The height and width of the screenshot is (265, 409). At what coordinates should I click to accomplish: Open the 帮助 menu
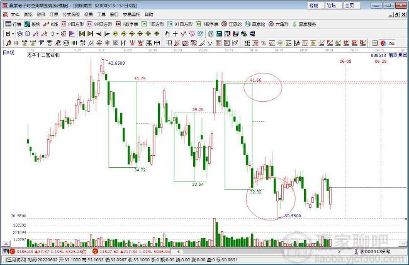click(149, 14)
